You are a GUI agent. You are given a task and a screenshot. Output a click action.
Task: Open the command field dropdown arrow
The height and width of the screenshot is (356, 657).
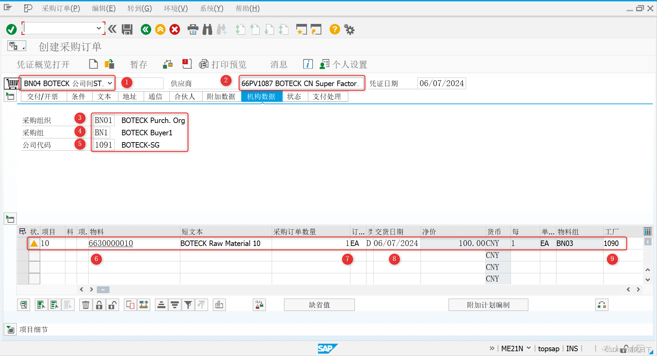pyautogui.click(x=99, y=28)
